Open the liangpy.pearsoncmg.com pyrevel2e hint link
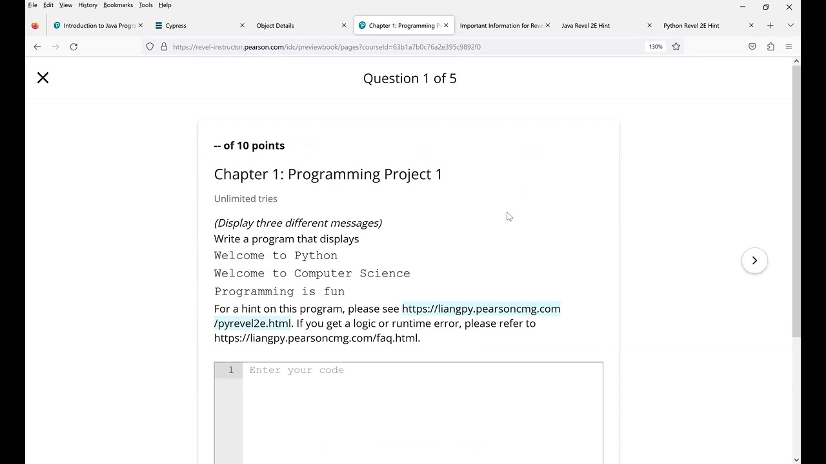Image resolution: width=826 pixels, height=464 pixels. [x=481, y=309]
